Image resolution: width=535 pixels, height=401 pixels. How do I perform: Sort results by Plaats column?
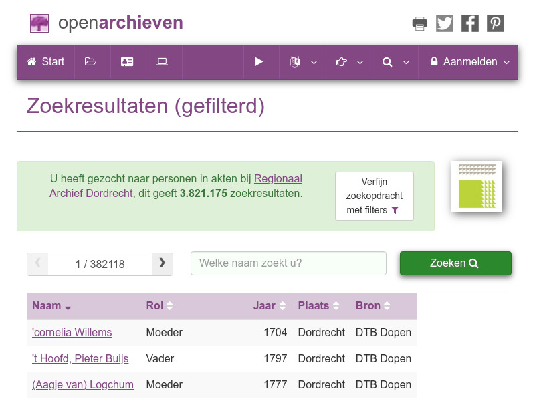click(319, 306)
